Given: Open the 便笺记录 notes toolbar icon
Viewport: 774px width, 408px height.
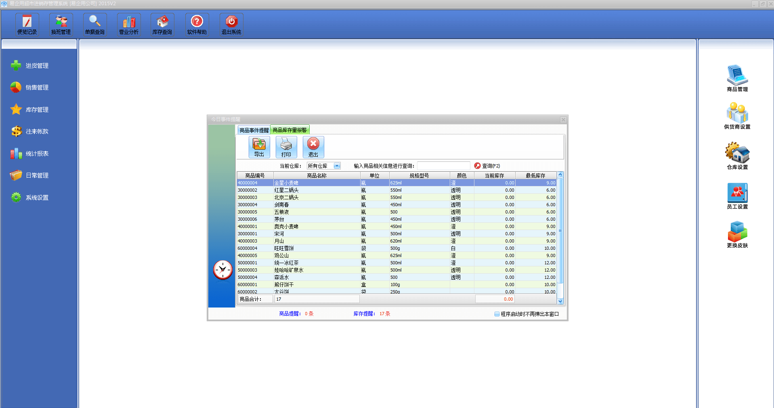Looking at the screenshot, I should click(27, 25).
